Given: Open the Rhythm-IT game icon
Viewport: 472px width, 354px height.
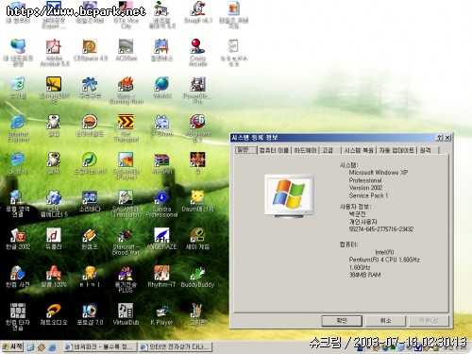Looking at the screenshot, I should 161,277.
